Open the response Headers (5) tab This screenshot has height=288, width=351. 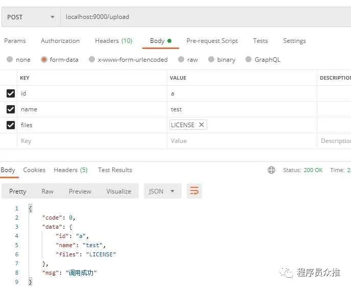(x=70, y=170)
